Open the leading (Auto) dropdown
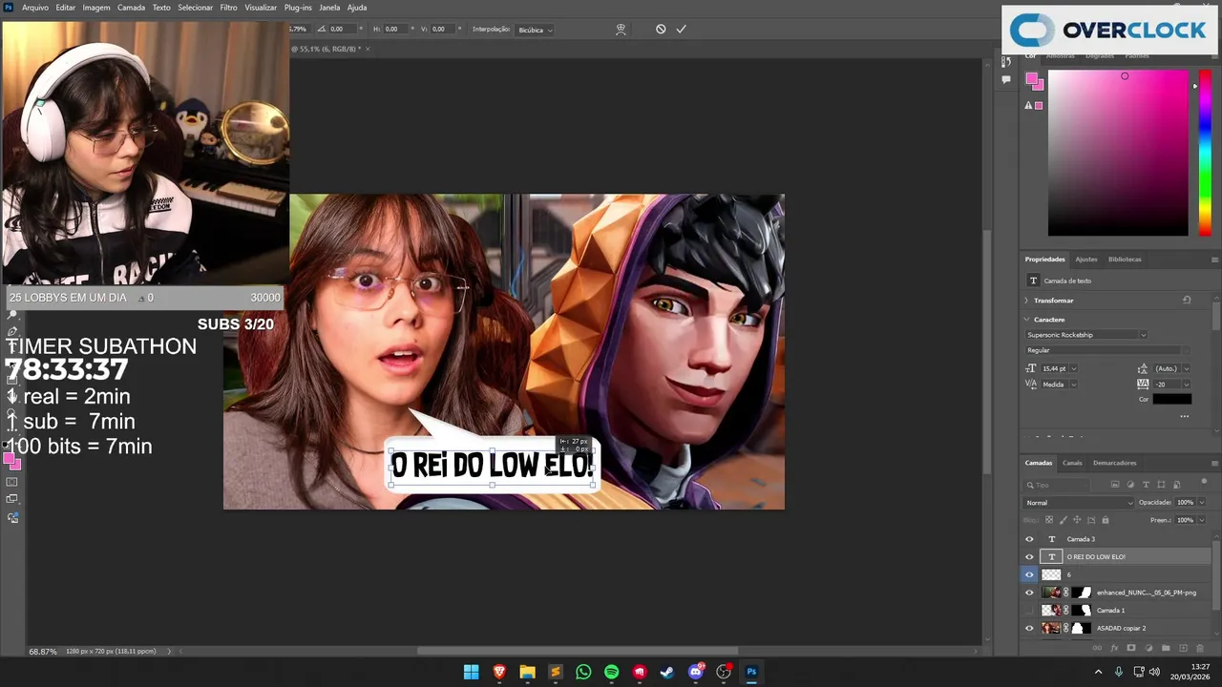The height and width of the screenshot is (687, 1222). [1187, 368]
